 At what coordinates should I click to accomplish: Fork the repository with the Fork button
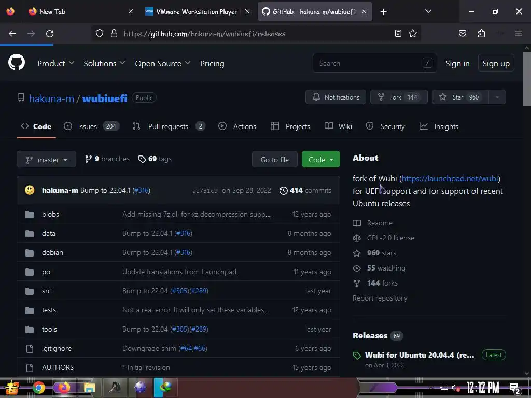point(399,97)
